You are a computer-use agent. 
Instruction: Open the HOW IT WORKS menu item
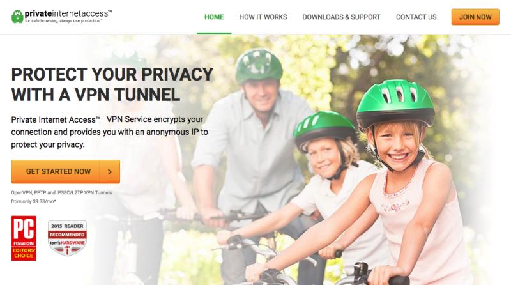[263, 17]
